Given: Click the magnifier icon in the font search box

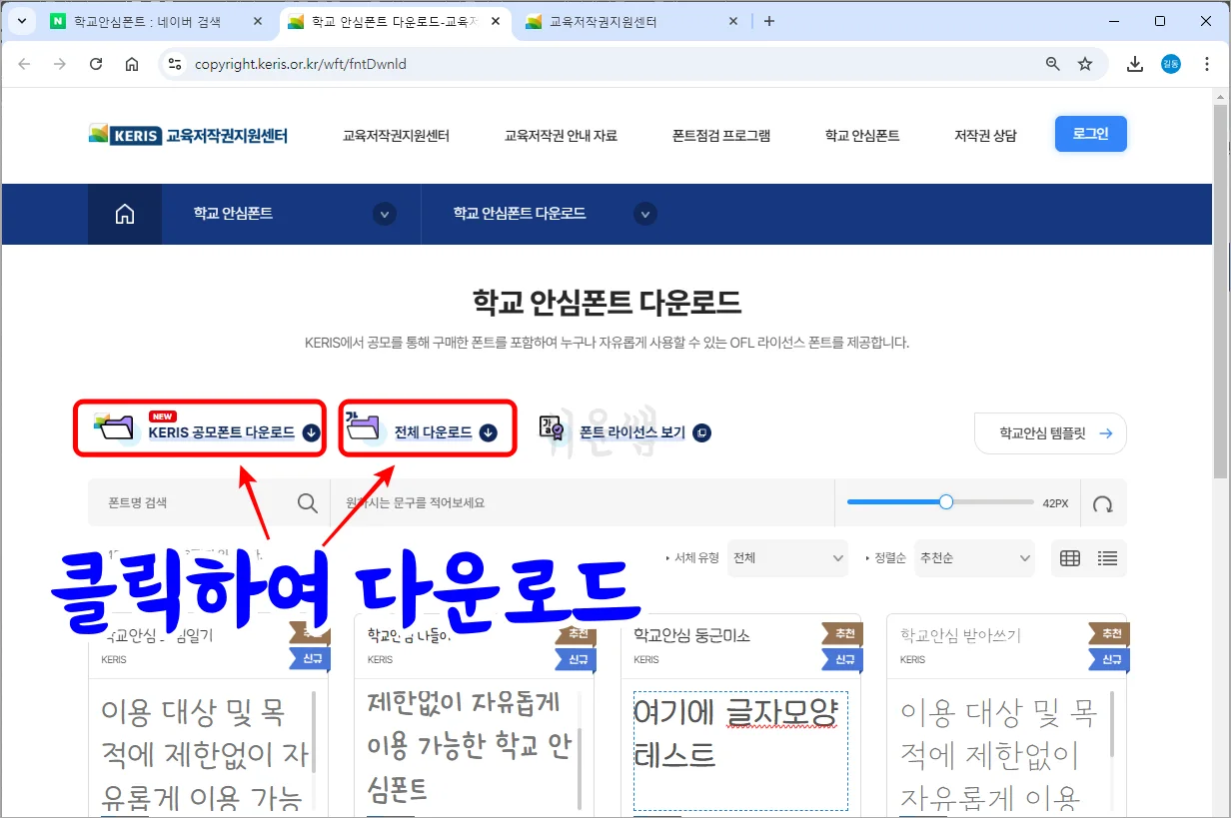Looking at the screenshot, I should pos(308,502).
